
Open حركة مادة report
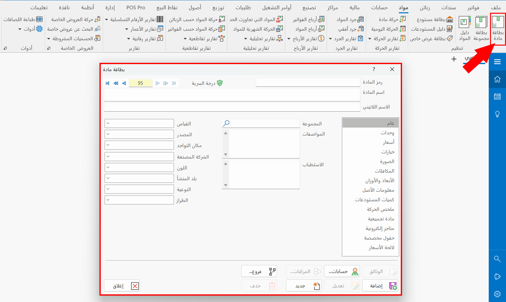(392, 19)
